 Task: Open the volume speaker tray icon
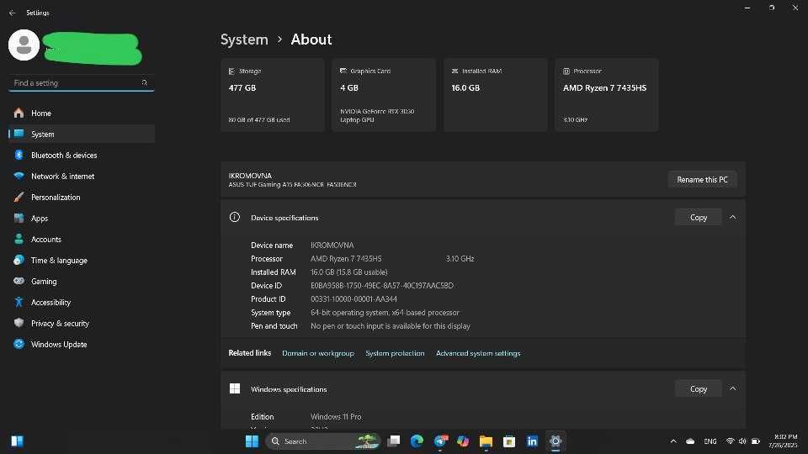(742, 441)
